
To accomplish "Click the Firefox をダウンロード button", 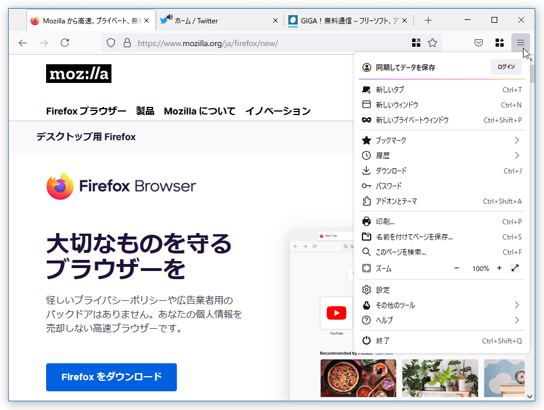I will coord(111,377).
